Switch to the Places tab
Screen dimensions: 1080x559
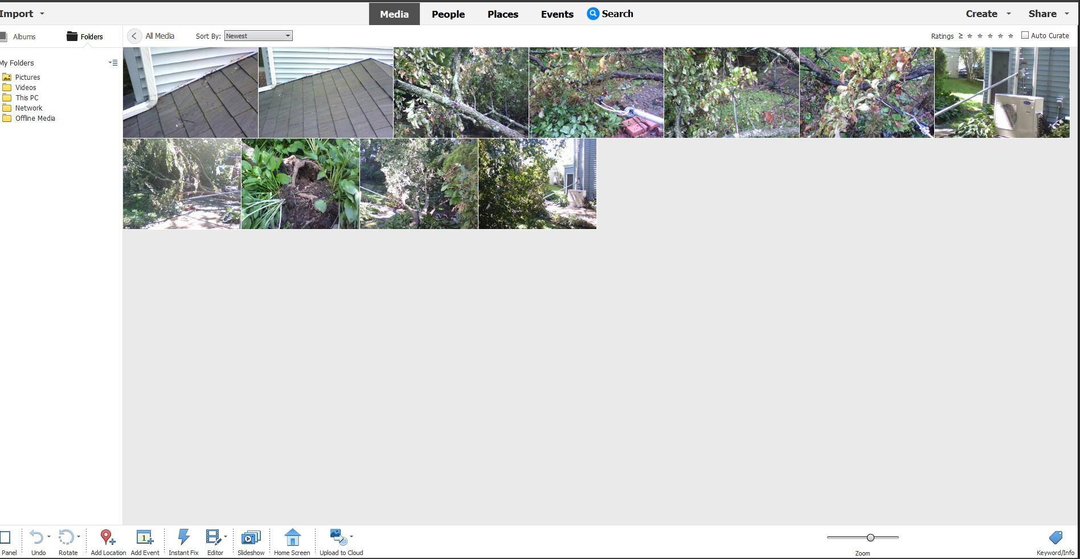point(502,14)
